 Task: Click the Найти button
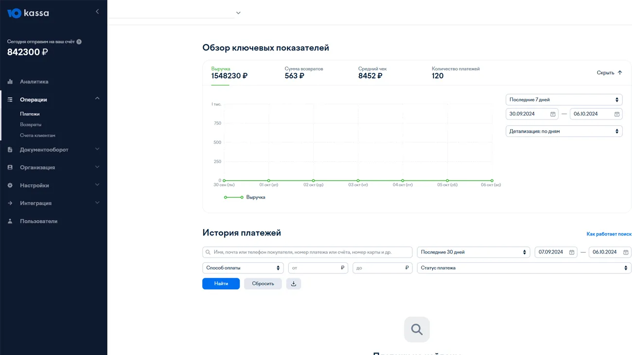pos(221,284)
